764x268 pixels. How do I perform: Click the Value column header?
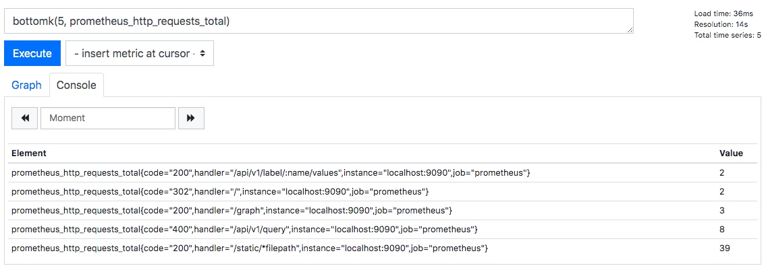point(731,154)
